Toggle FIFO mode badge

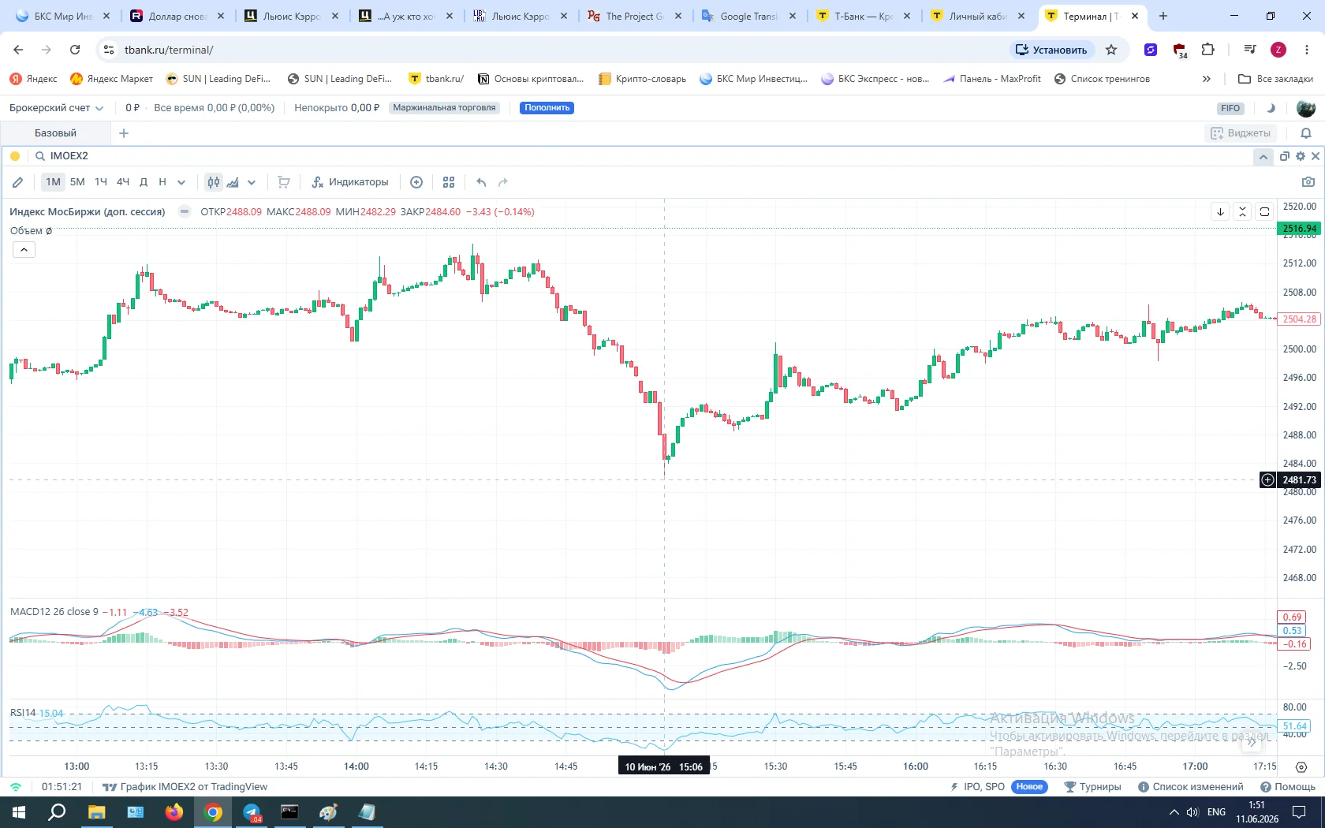coord(1230,108)
